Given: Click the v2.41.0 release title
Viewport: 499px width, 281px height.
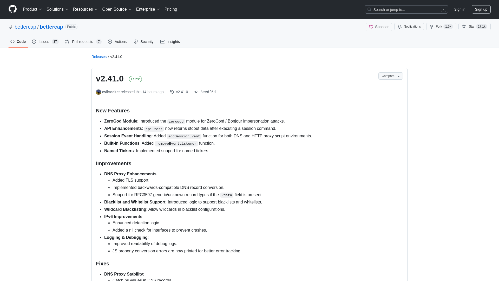Looking at the screenshot, I should (x=110, y=79).
